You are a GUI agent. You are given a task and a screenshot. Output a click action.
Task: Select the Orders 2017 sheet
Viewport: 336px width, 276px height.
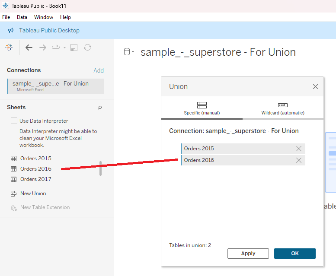click(35, 179)
